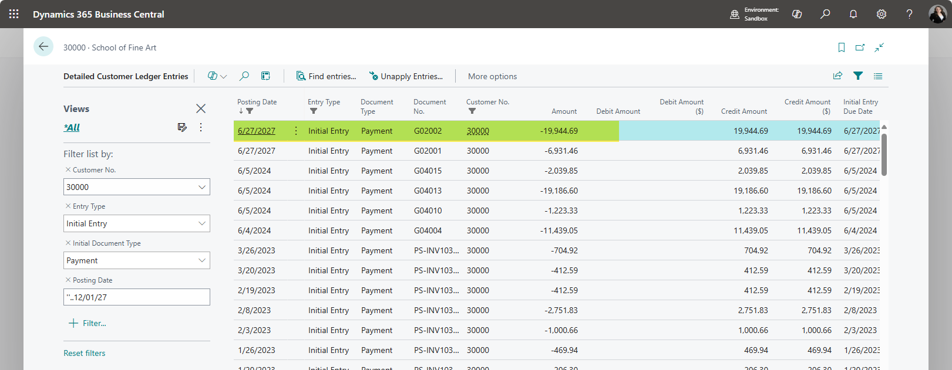Open More options menu
The width and height of the screenshot is (952, 370).
(x=492, y=76)
